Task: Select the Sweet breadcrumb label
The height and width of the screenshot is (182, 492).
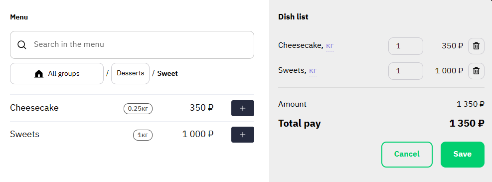Action: (167, 73)
